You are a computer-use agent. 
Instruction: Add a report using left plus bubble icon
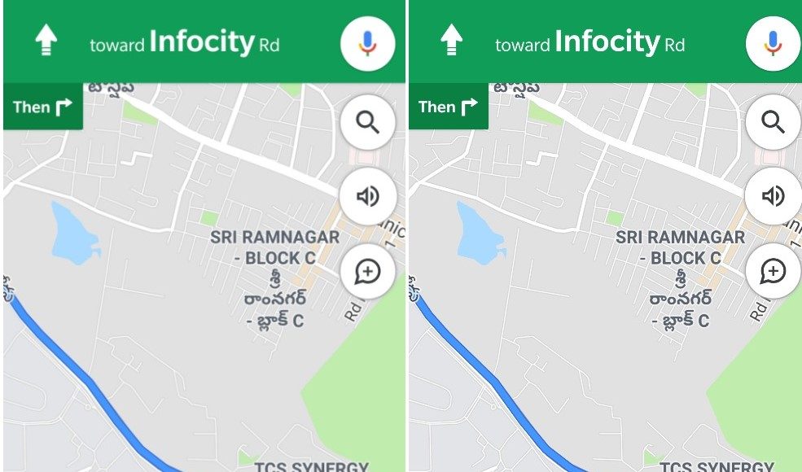pyautogui.click(x=368, y=271)
